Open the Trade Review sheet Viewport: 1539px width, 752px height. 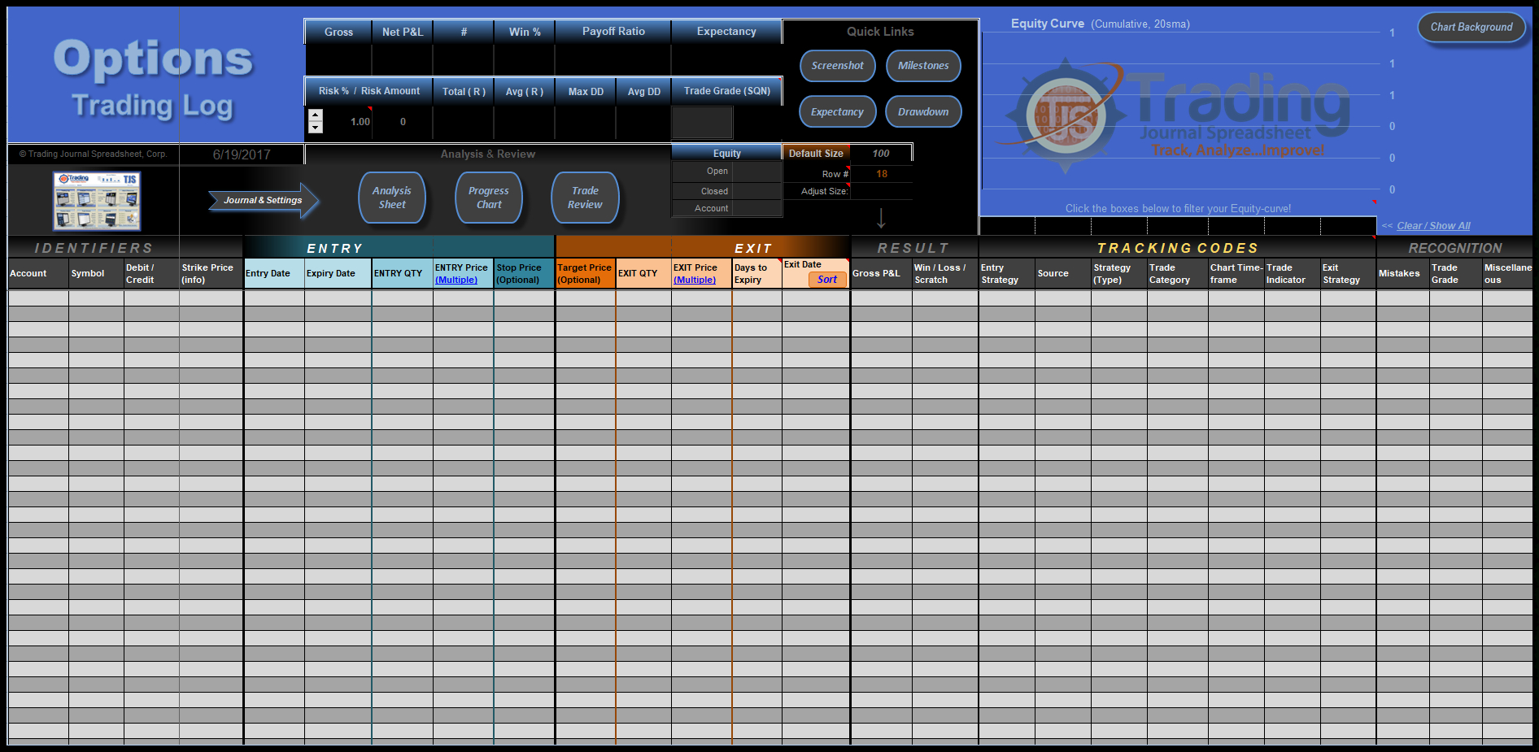(585, 198)
